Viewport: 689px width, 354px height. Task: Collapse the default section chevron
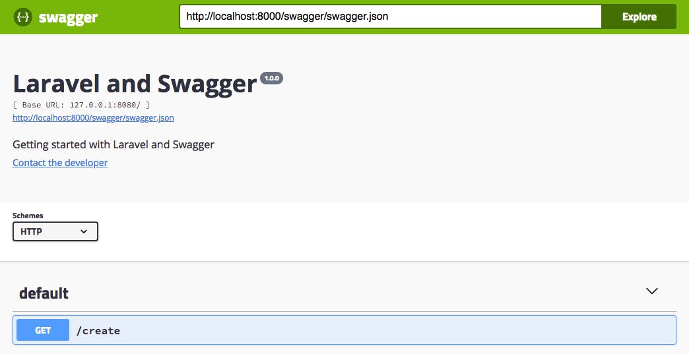[x=651, y=291]
